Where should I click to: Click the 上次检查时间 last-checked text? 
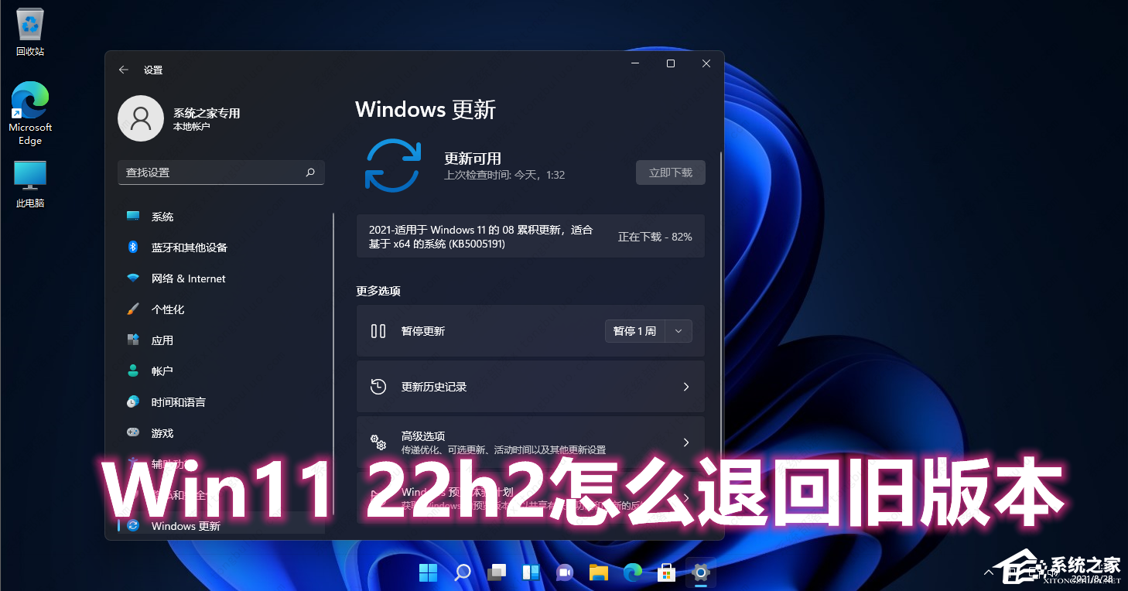pyautogui.click(x=504, y=175)
